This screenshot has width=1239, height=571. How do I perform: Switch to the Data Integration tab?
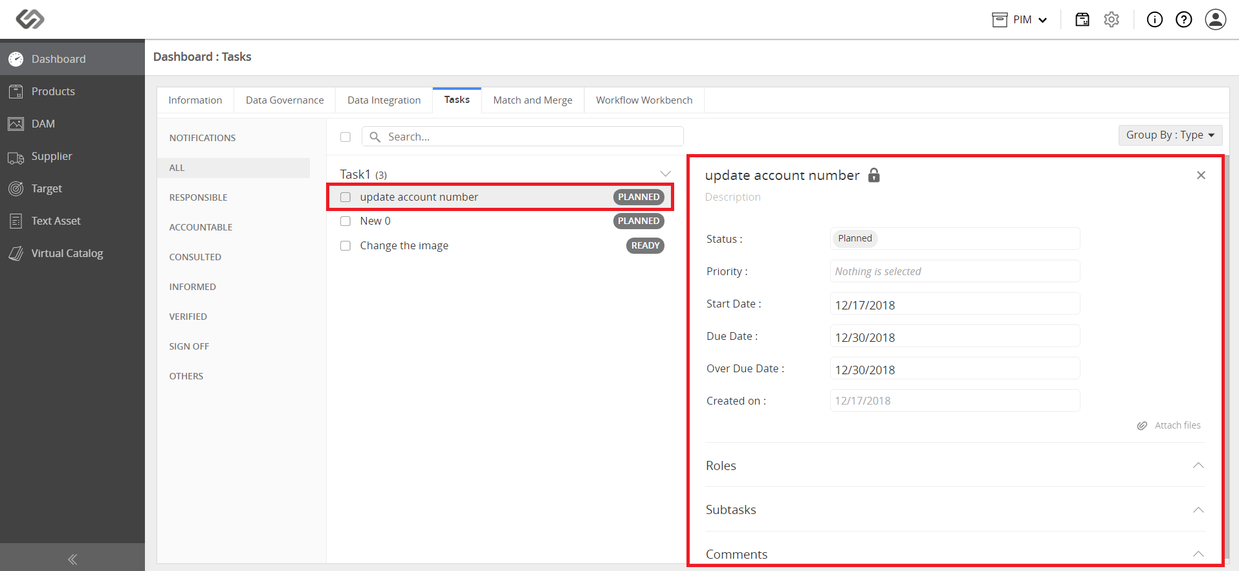[384, 100]
